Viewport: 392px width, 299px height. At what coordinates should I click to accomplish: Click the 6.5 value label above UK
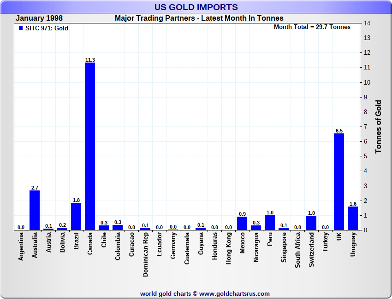click(x=339, y=131)
